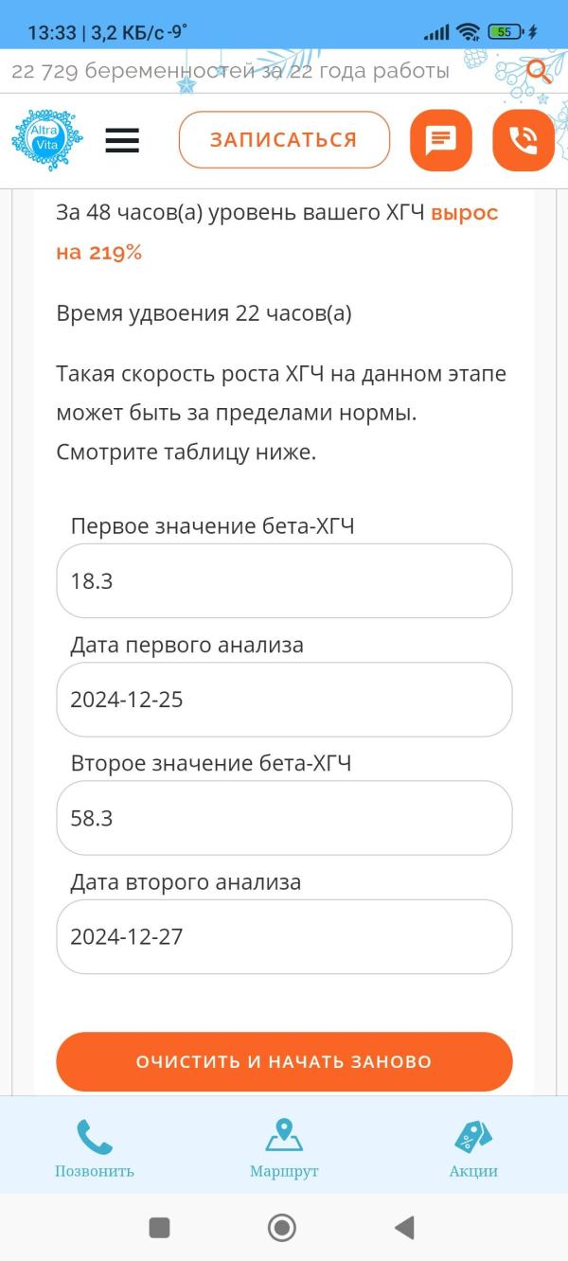
Task: Open recent apps square button
Action: click(160, 1228)
